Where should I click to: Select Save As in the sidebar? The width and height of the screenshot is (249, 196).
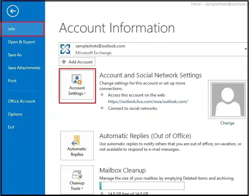pyautogui.click(x=15, y=55)
